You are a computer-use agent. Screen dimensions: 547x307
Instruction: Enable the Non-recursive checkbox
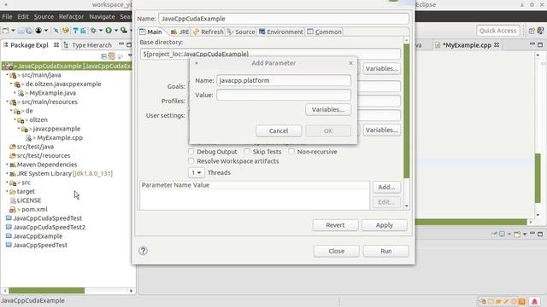[291, 152]
